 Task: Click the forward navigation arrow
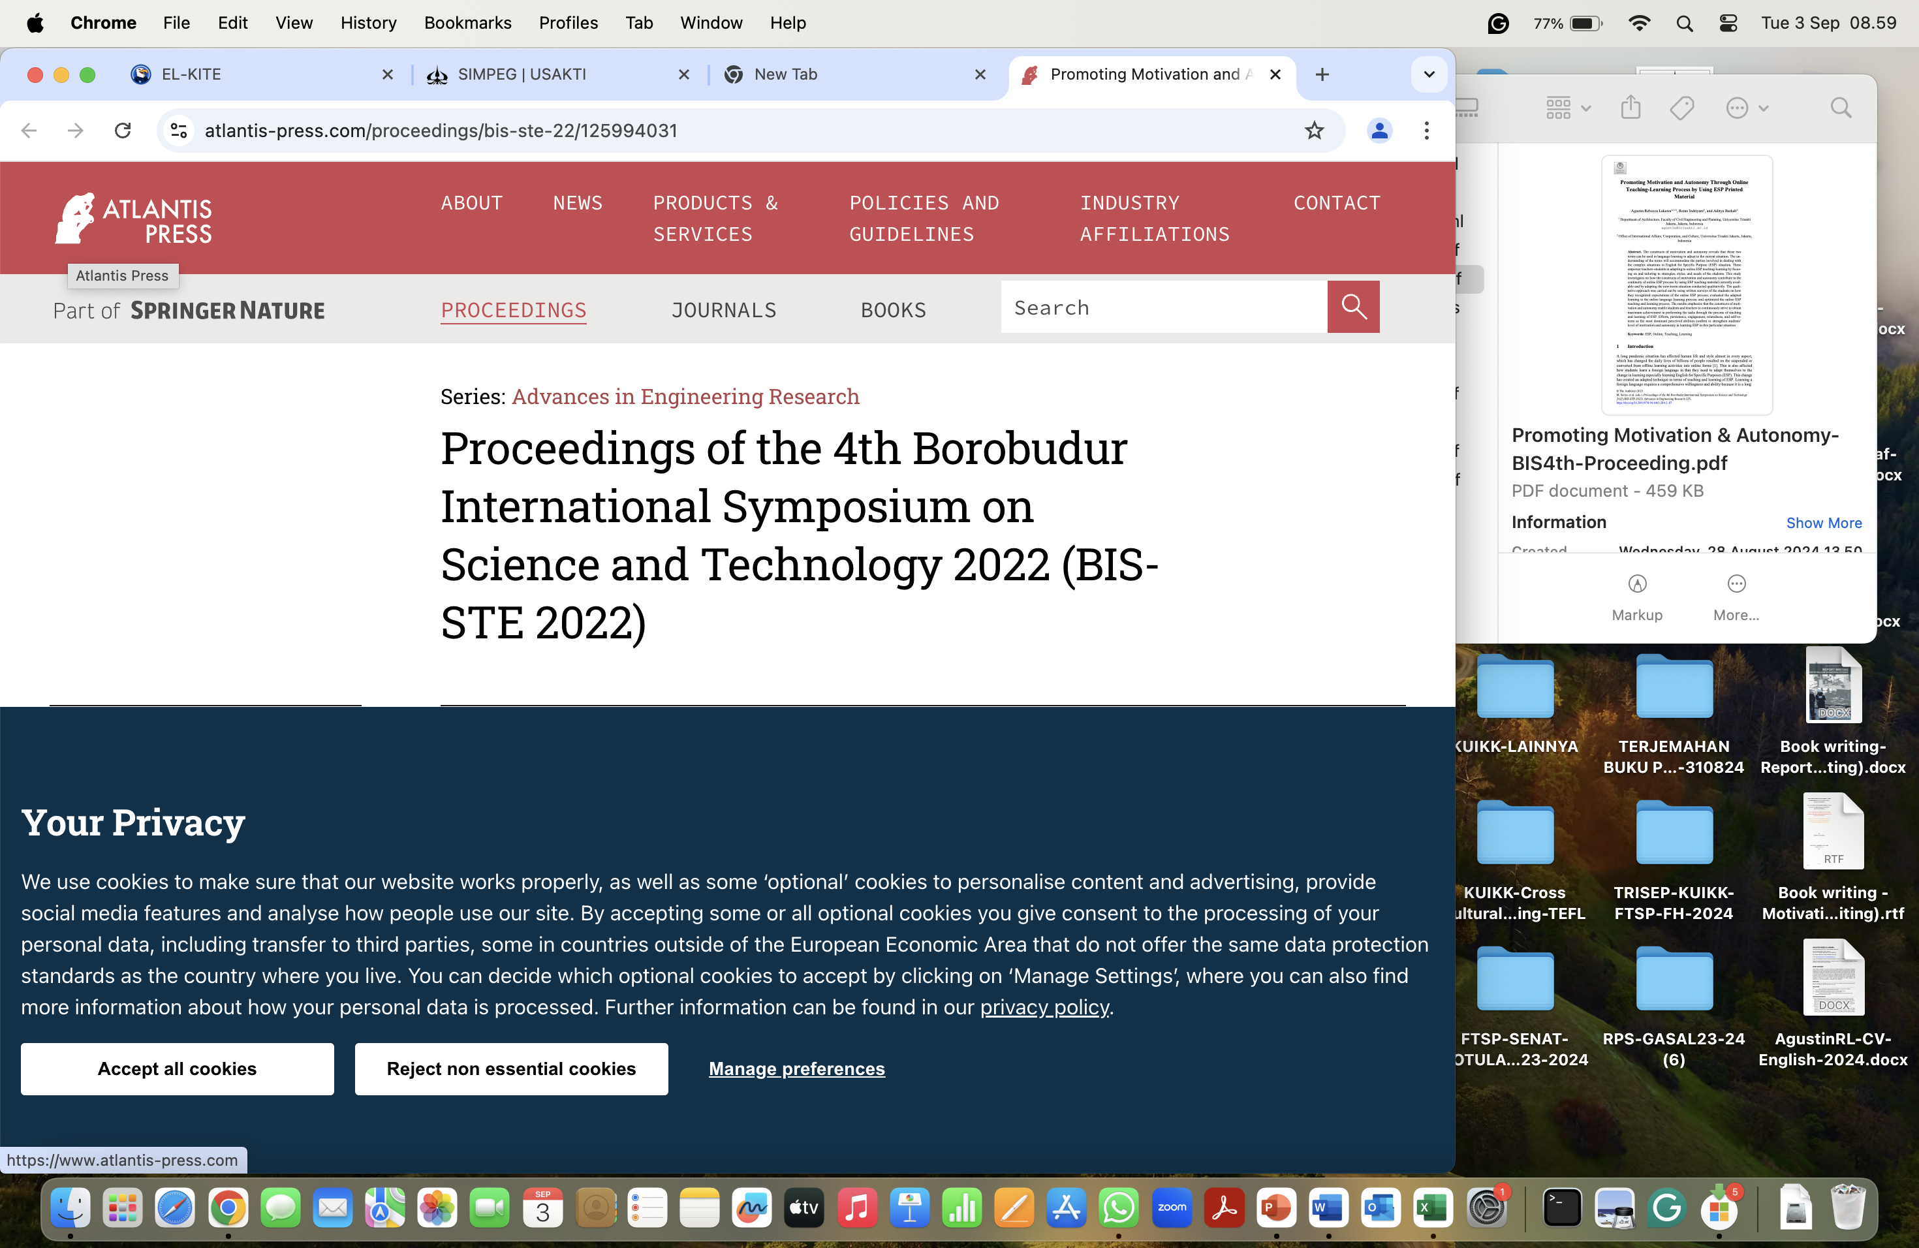pos(76,131)
